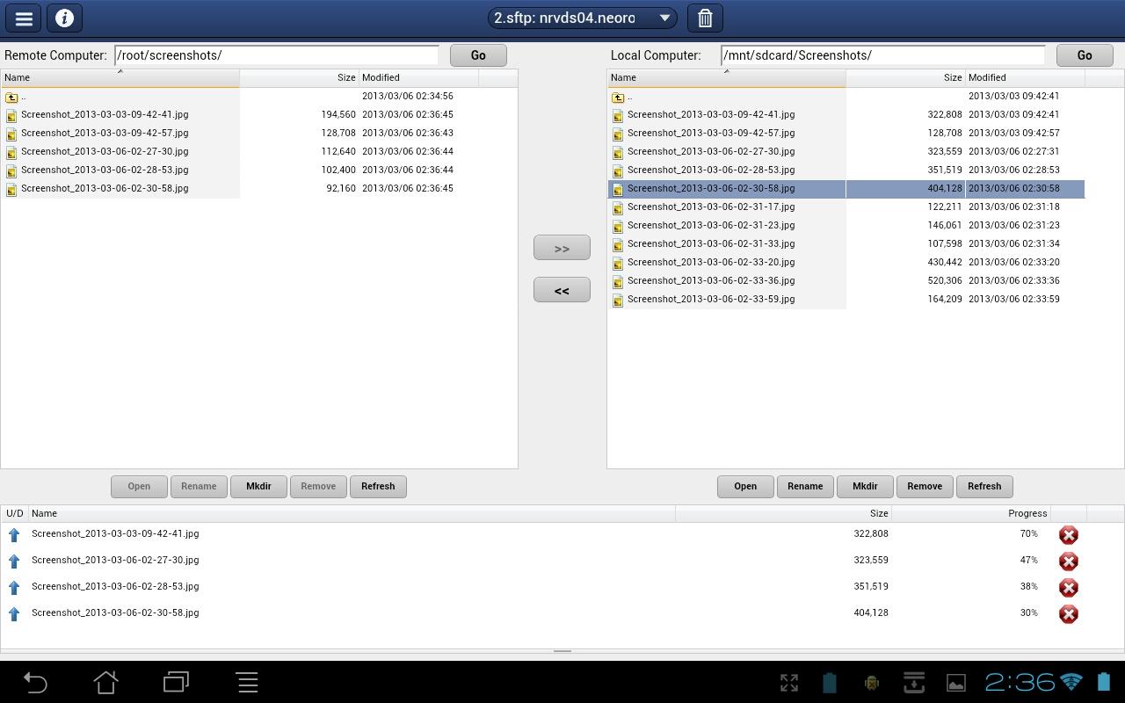
Task: Sort local list by Modified column
Action: point(1025,77)
